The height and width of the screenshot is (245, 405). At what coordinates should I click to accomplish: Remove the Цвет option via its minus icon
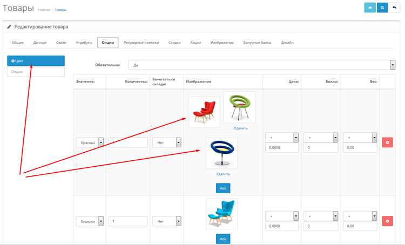[x=13, y=61]
